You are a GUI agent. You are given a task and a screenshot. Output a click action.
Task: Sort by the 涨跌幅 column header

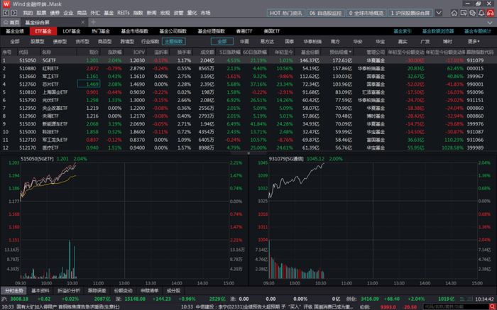coord(113,52)
